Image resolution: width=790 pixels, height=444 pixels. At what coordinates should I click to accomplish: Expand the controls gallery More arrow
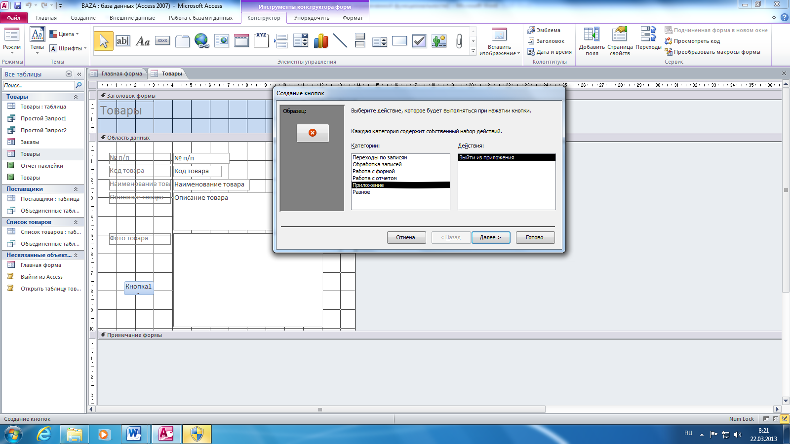[473, 51]
